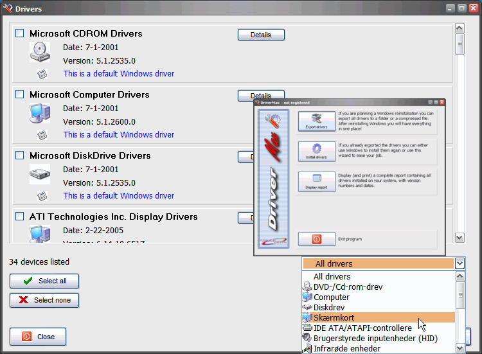Open Computer Drivers 'default Windows driver' link
The image size is (482, 354).
[x=119, y=135]
